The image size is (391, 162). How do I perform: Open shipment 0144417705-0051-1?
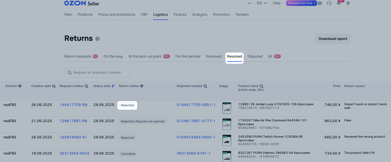(196, 105)
